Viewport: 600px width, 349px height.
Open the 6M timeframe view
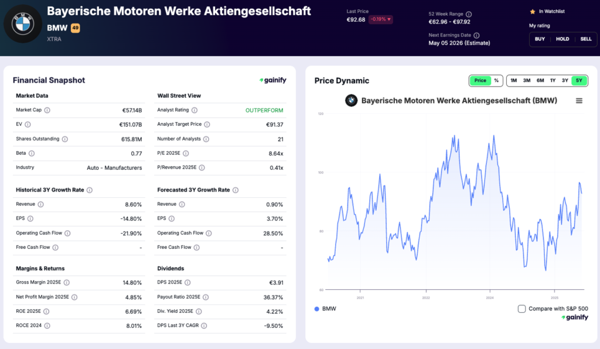click(540, 80)
